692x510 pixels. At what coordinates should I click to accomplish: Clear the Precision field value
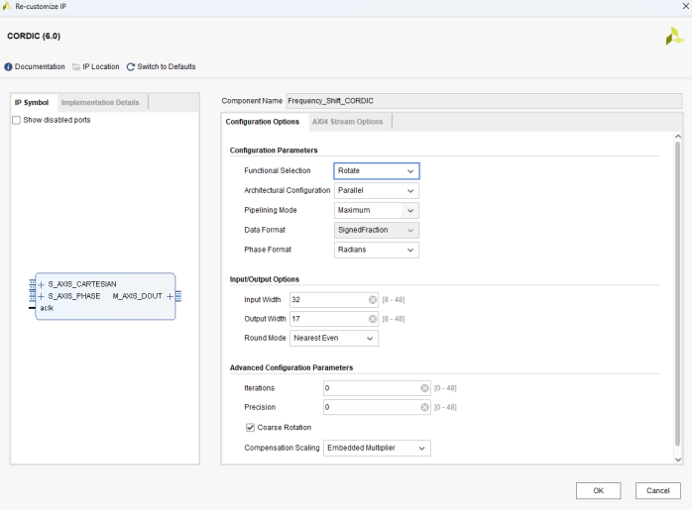point(424,407)
